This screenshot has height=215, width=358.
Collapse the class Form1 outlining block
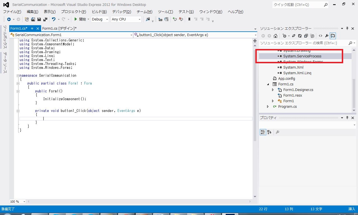18,83
